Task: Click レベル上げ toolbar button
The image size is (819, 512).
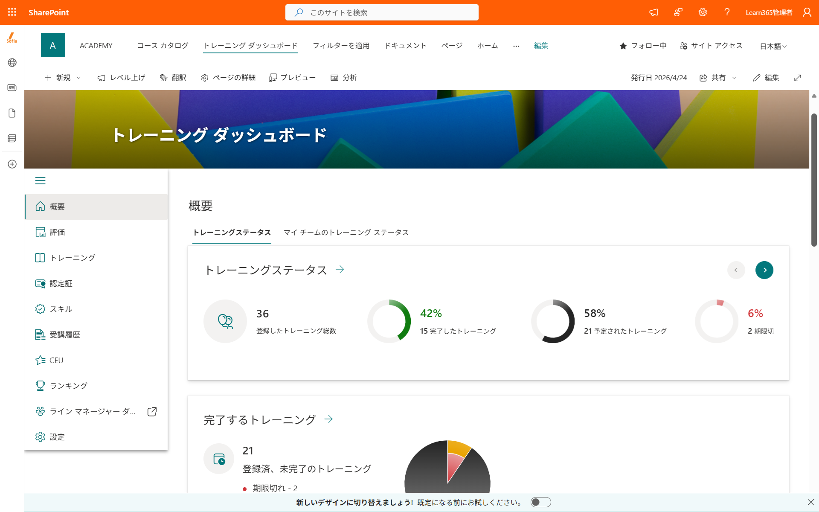Action: coord(121,78)
